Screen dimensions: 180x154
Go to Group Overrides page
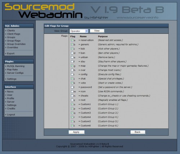click(x=16, y=44)
